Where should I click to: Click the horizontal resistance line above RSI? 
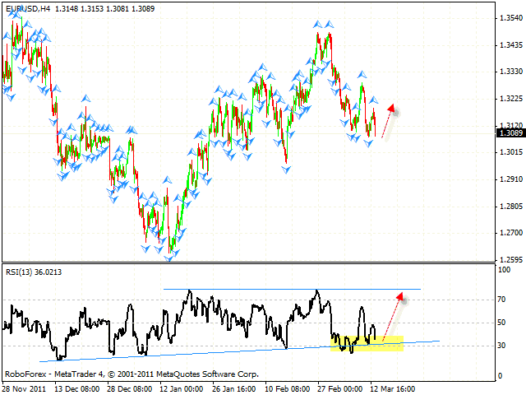coord(288,289)
